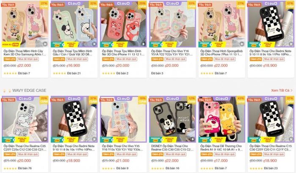Expand section with Xem Tất Cả chevron arrow
296x173 pixels.
point(292,91)
